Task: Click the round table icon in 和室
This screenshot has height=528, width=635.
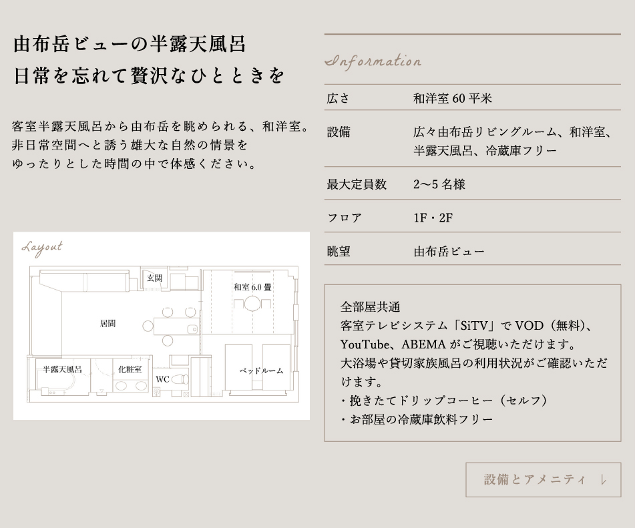Action: pyautogui.click(x=252, y=304)
